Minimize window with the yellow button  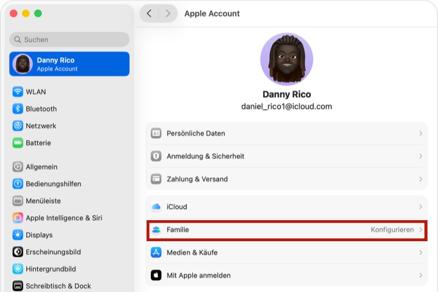tap(26, 13)
